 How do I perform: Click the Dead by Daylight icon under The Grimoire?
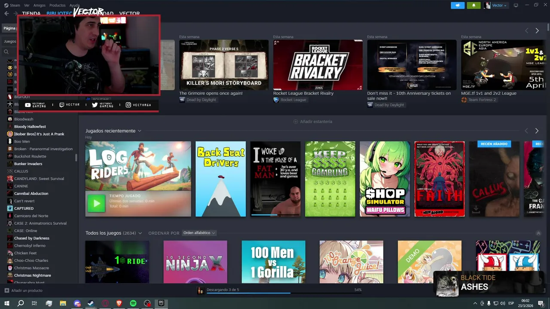click(x=182, y=100)
